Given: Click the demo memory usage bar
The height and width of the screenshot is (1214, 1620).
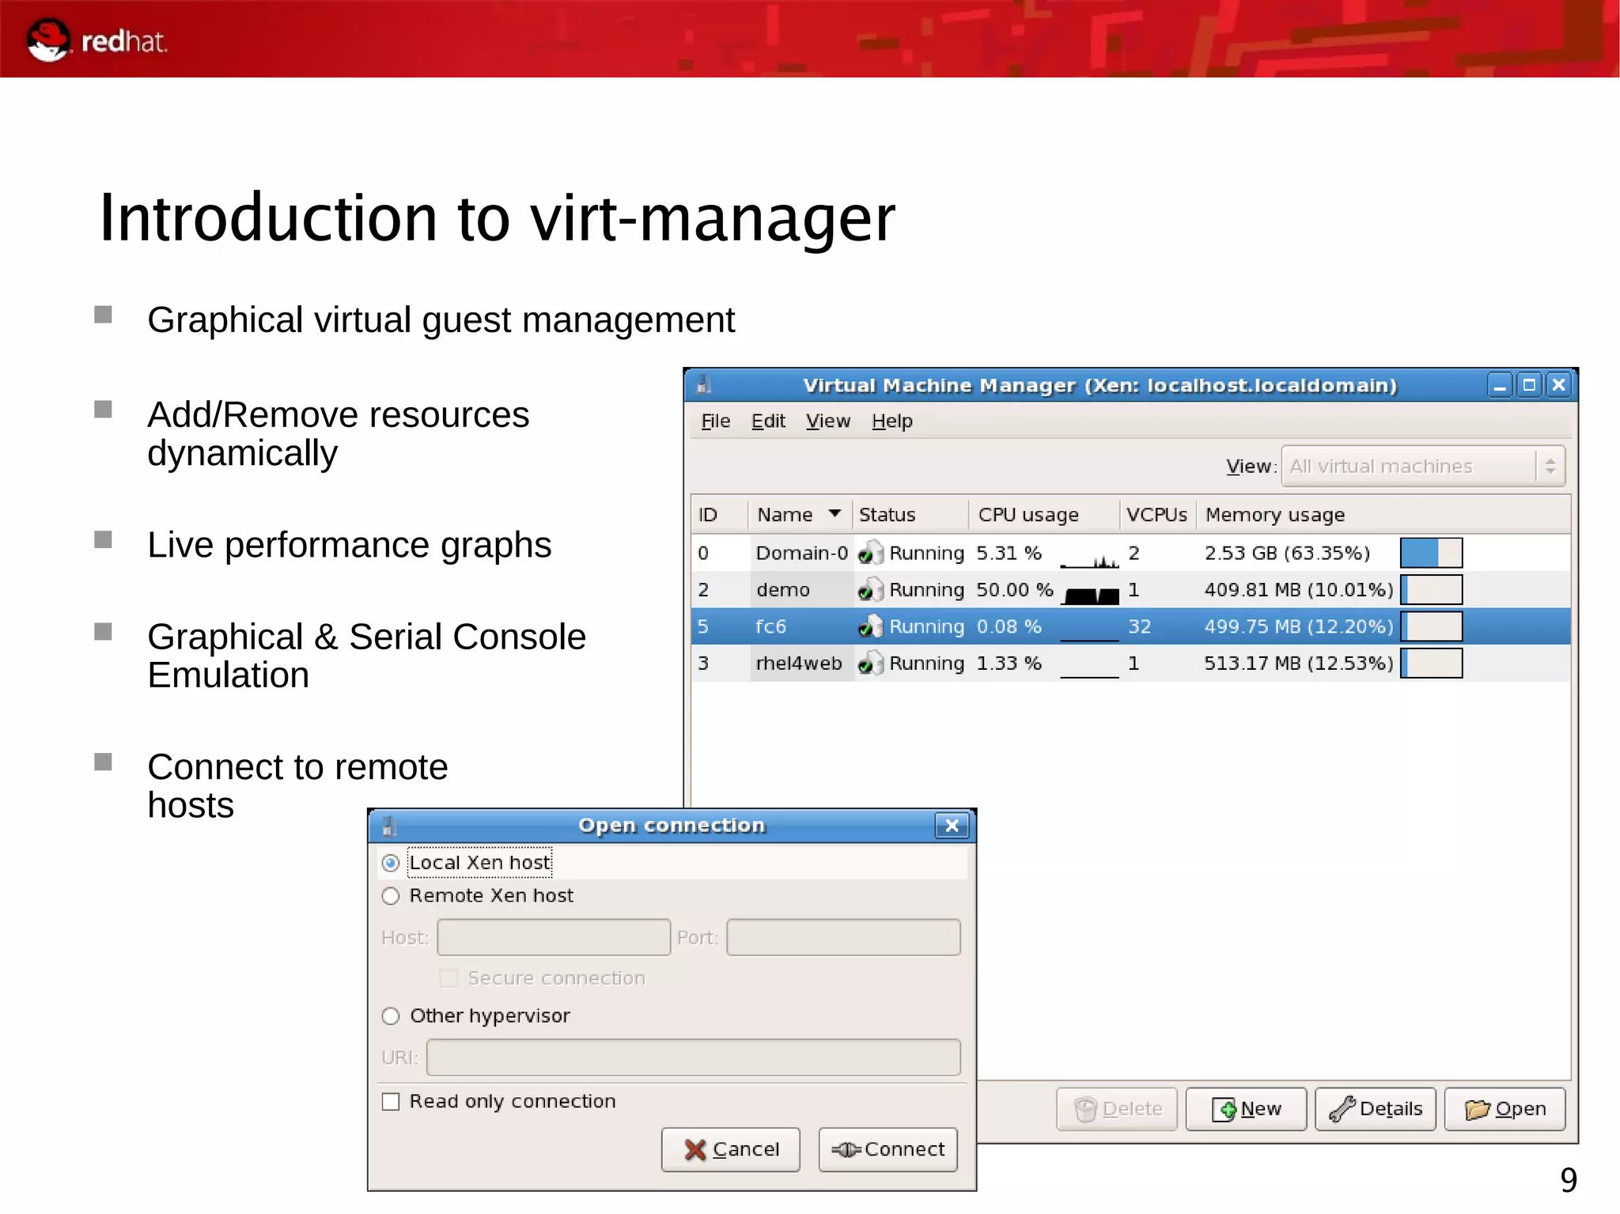Looking at the screenshot, I should coord(1431,590).
